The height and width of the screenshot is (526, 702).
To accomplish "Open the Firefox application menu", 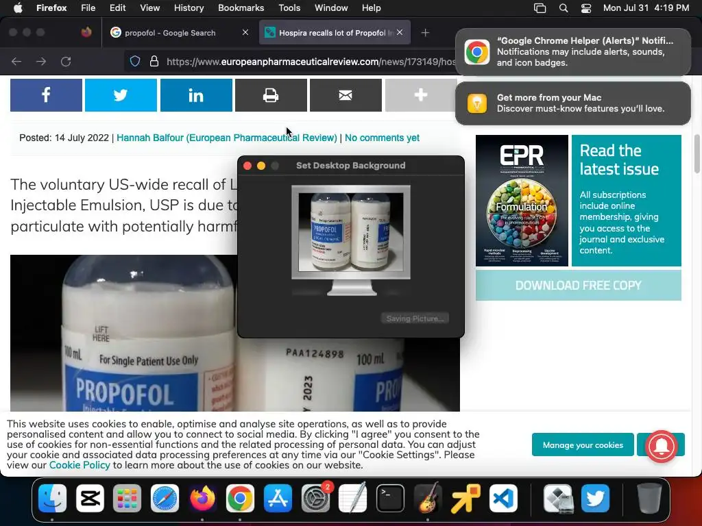I will (51, 8).
